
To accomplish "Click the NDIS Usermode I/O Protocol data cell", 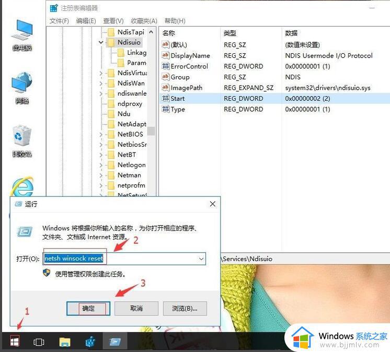I will [329, 55].
